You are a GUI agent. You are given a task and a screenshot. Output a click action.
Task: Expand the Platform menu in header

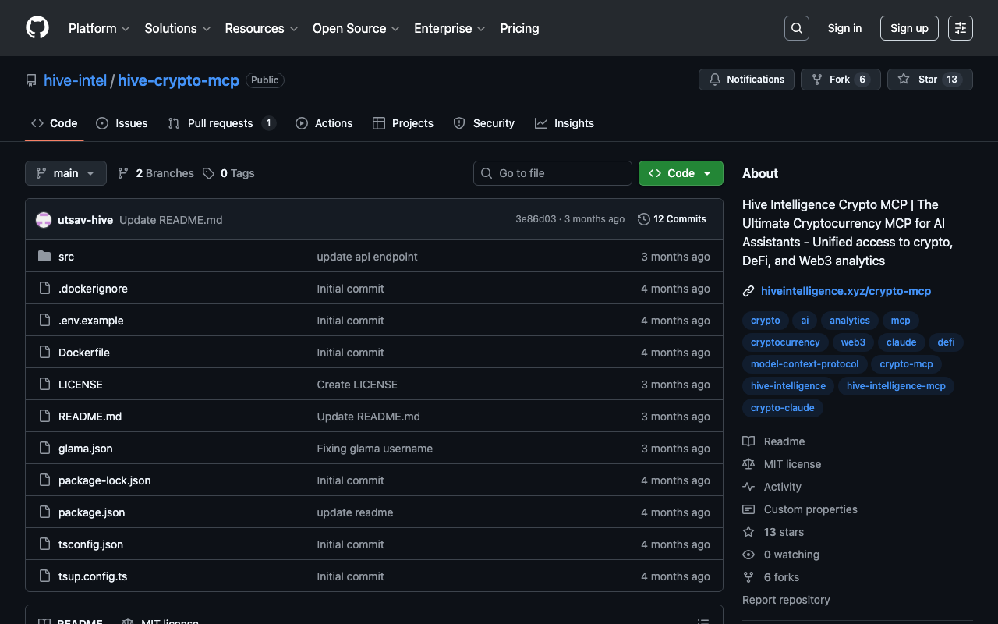click(98, 28)
